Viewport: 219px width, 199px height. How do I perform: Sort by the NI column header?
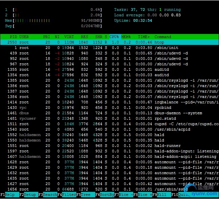pos(57,37)
